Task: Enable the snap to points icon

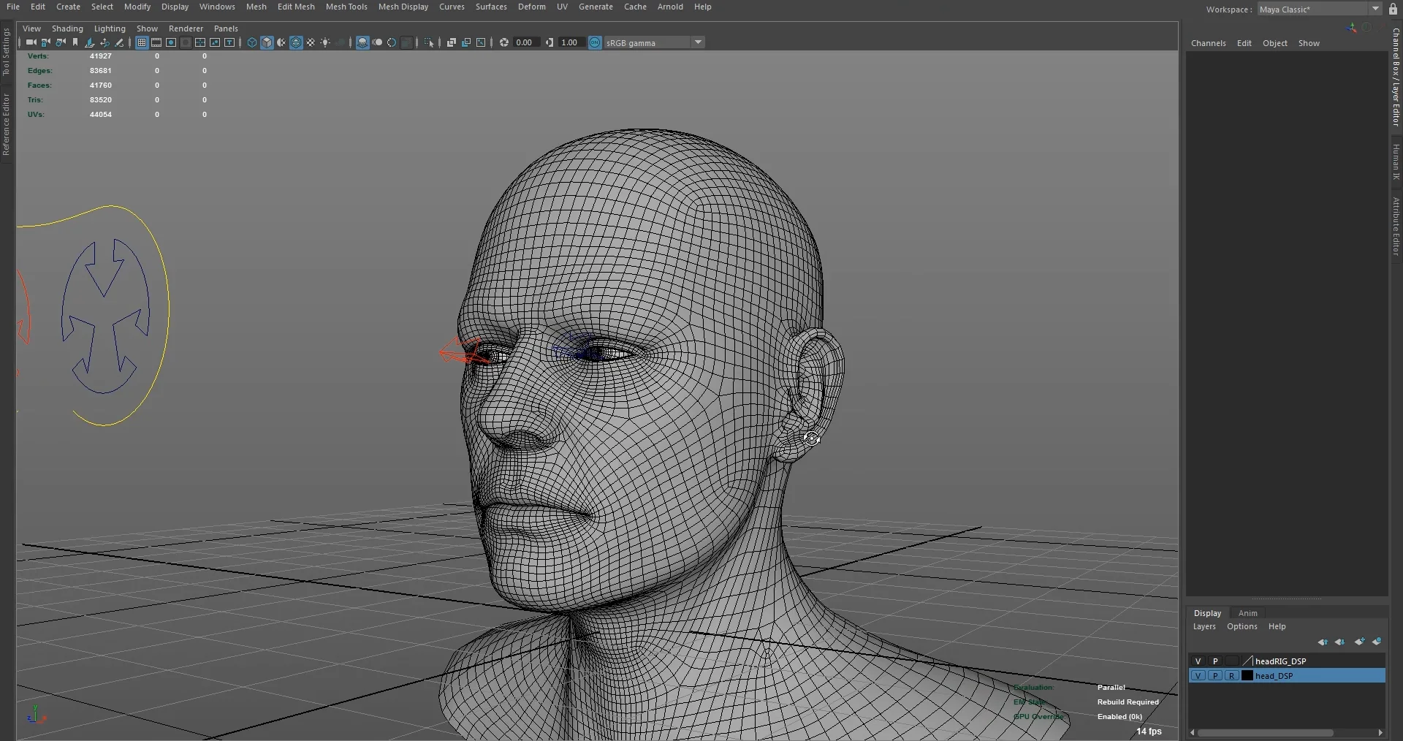Action: coord(171,42)
